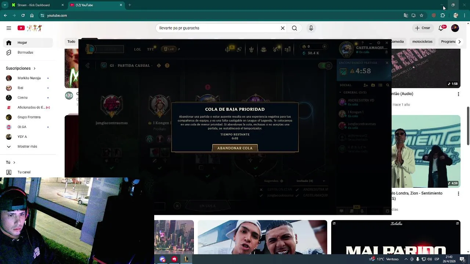Image resolution: width=470 pixels, height=264 pixels.
Task: Start YouTube voice search microphone
Action: click(311, 28)
